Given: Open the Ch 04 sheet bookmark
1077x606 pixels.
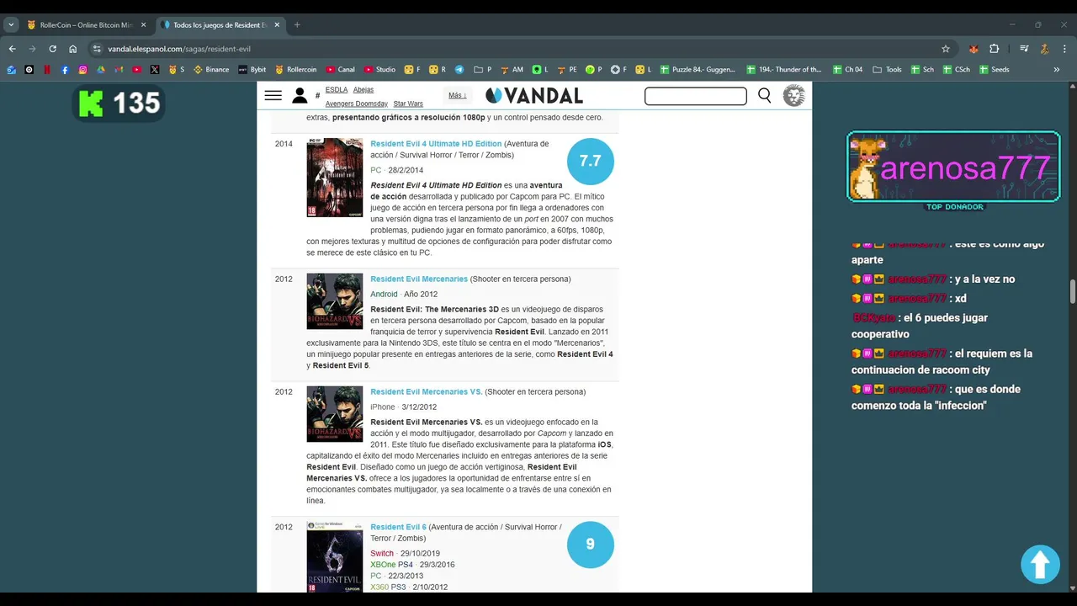Looking at the screenshot, I should coord(848,70).
